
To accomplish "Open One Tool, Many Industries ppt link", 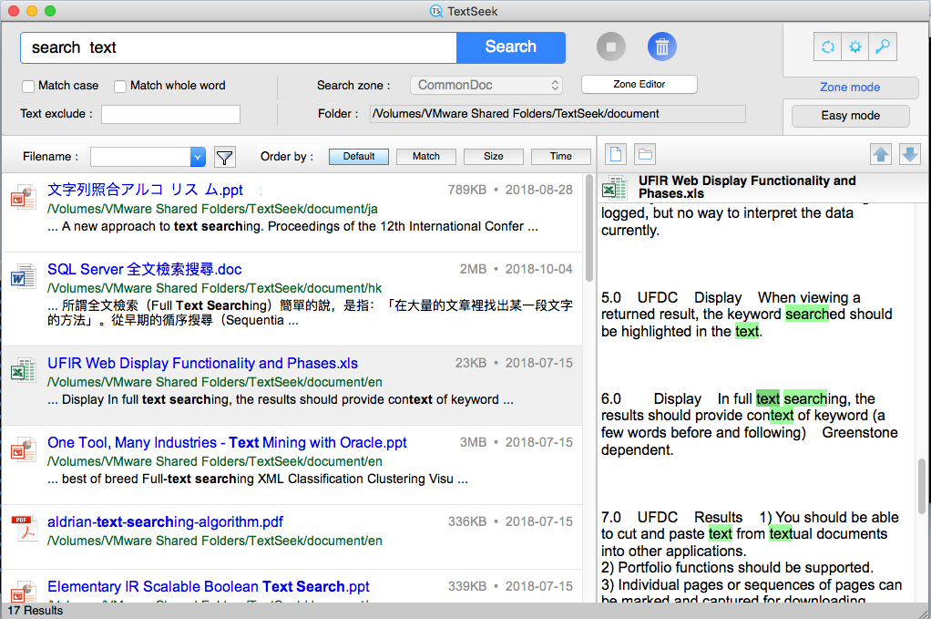I will click(x=227, y=442).
